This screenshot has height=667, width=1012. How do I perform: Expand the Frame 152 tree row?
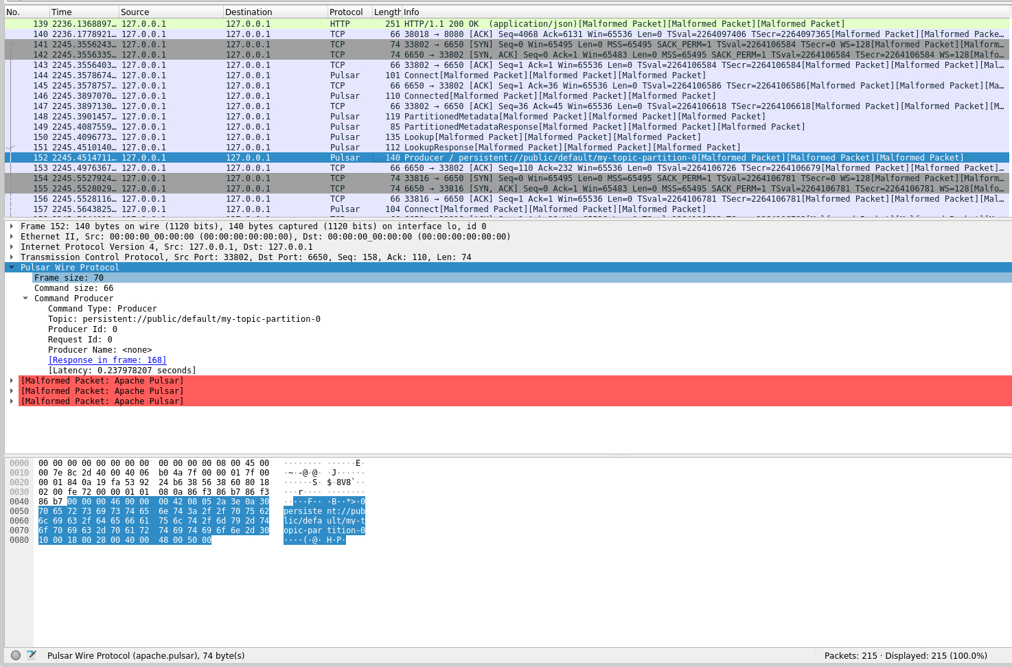point(12,226)
